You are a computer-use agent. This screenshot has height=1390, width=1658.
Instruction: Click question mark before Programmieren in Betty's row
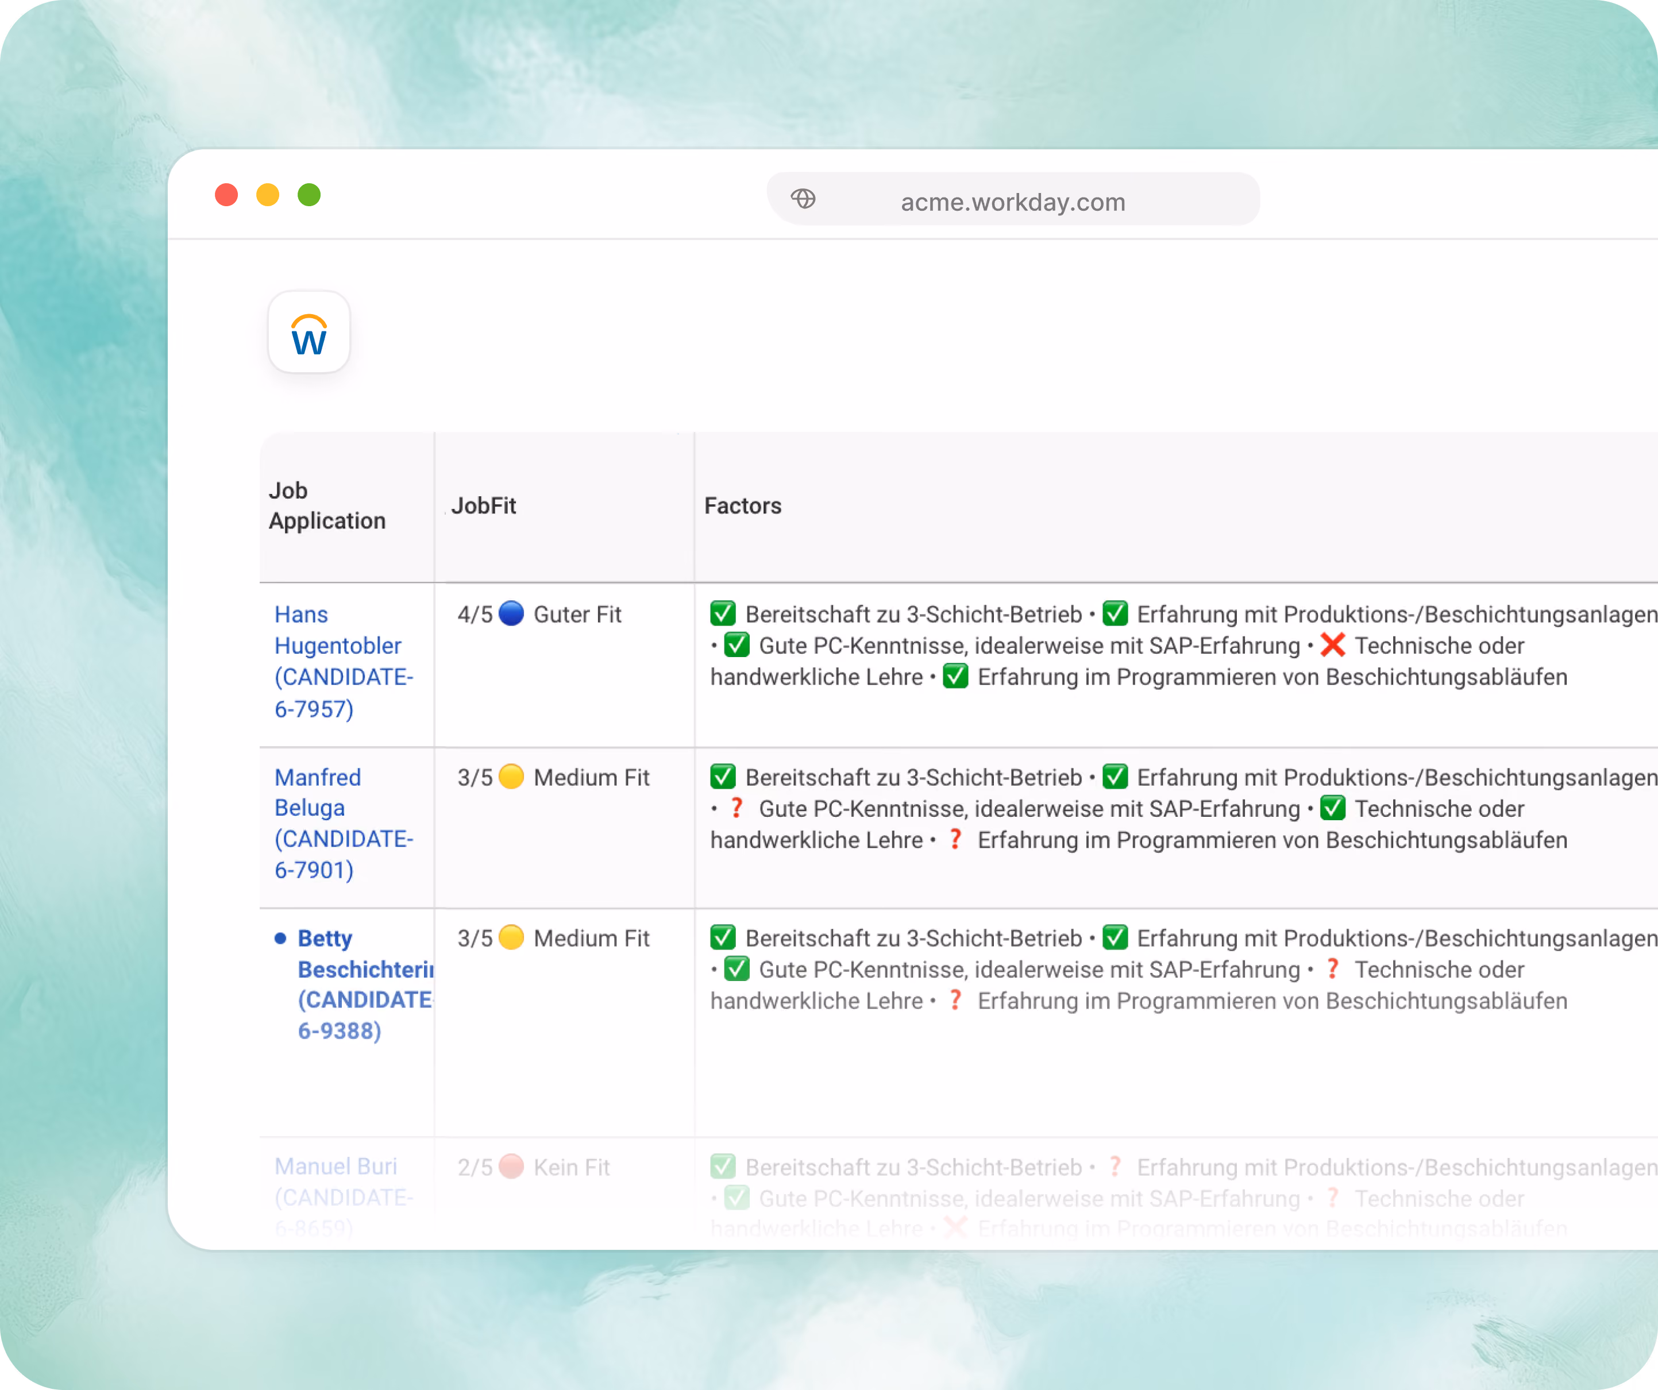click(955, 1000)
